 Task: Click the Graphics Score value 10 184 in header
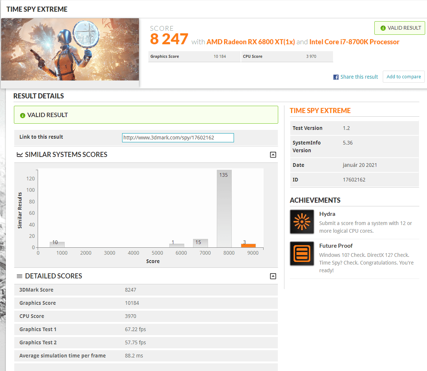tap(220, 56)
